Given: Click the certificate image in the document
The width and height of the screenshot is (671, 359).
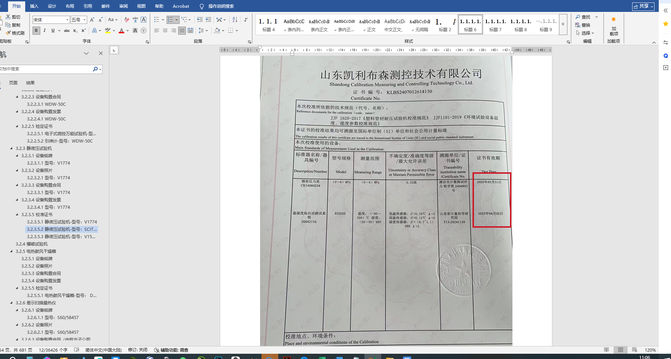Looking at the screenshot, I should pos(386,201).
